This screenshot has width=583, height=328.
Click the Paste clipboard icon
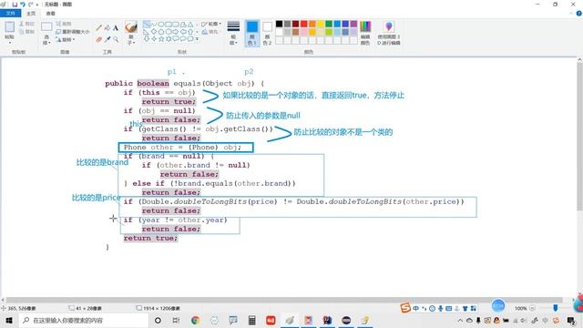[10, 27]
